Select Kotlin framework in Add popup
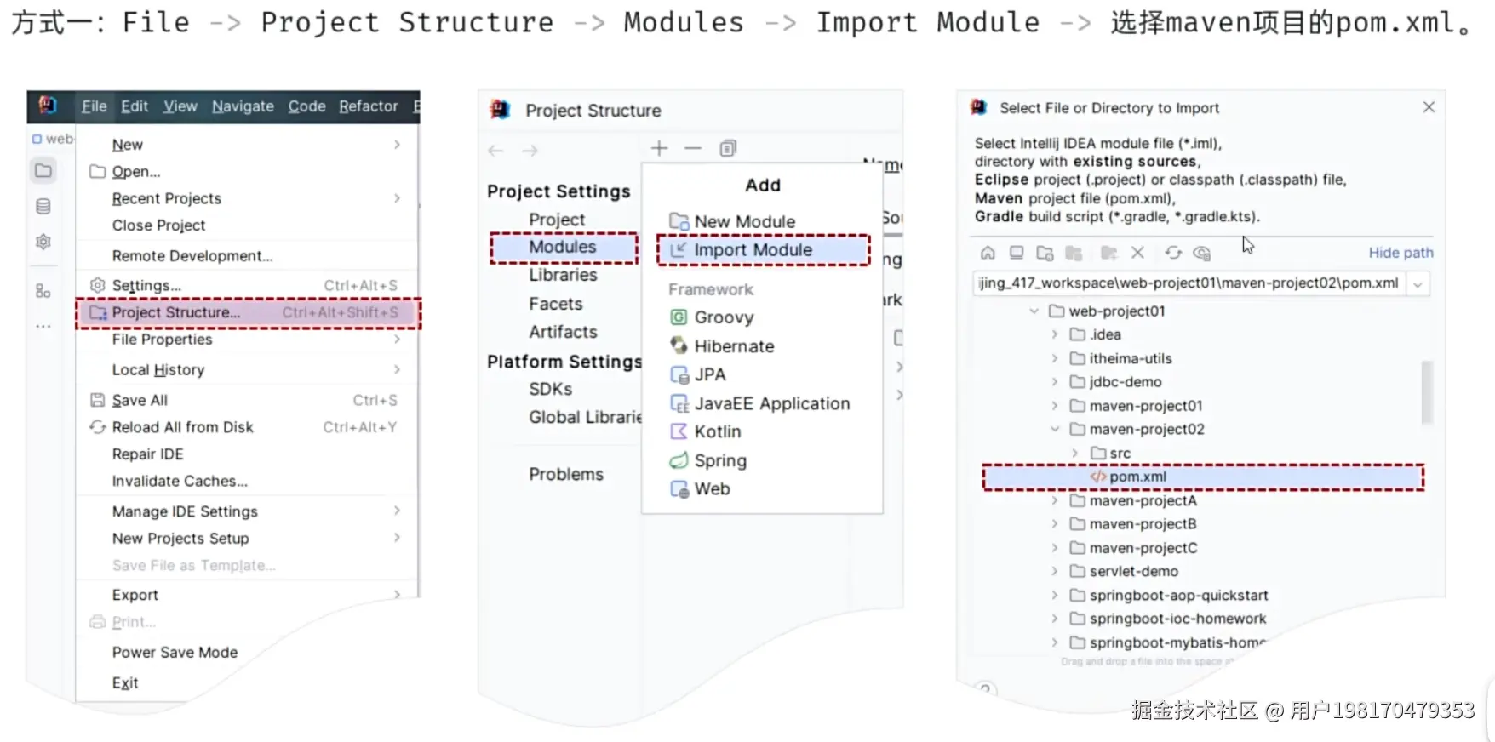 762,431
